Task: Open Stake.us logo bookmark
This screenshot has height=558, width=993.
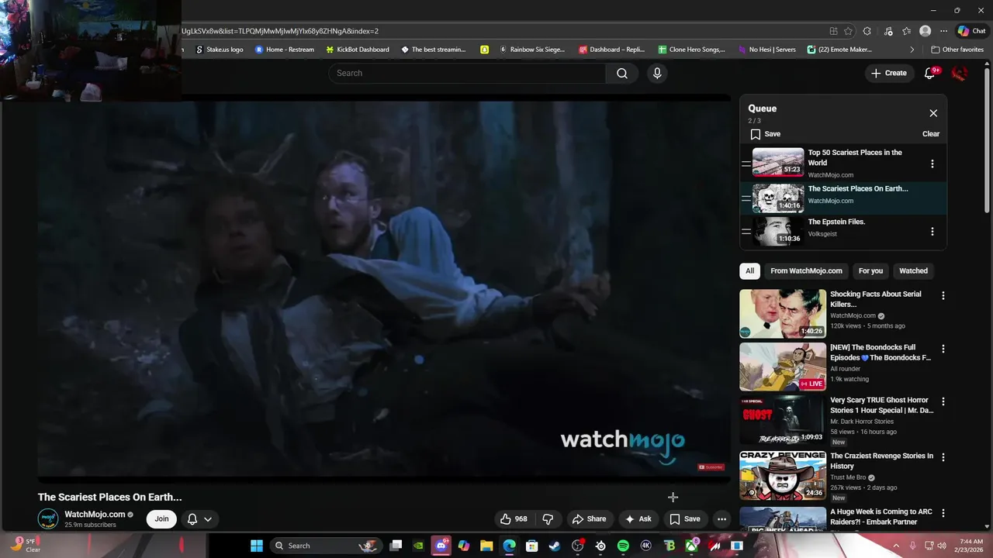Action: (219, 50)
